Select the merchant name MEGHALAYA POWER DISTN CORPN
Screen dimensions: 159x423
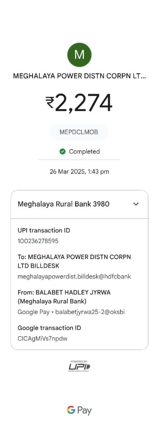[x=79, y=76]
